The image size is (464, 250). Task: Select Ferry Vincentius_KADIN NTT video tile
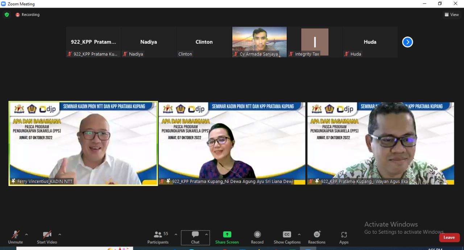point(83,144)
